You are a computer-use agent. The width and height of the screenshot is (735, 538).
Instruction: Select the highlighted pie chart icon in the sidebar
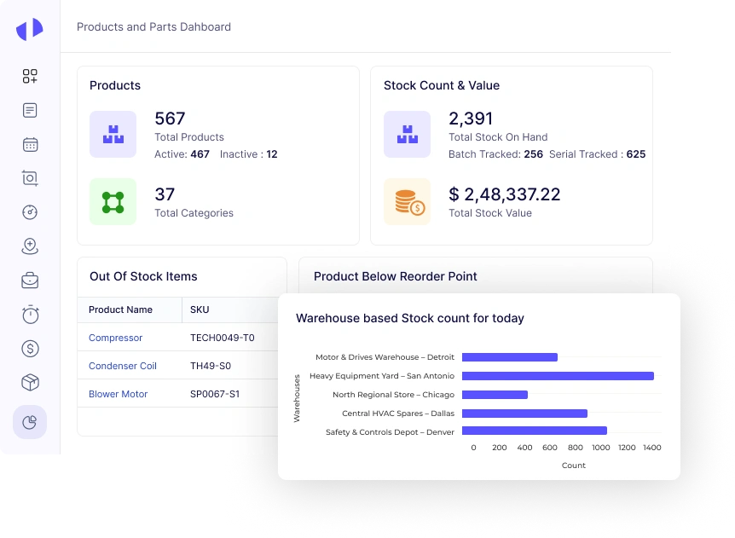coord(30,421)
